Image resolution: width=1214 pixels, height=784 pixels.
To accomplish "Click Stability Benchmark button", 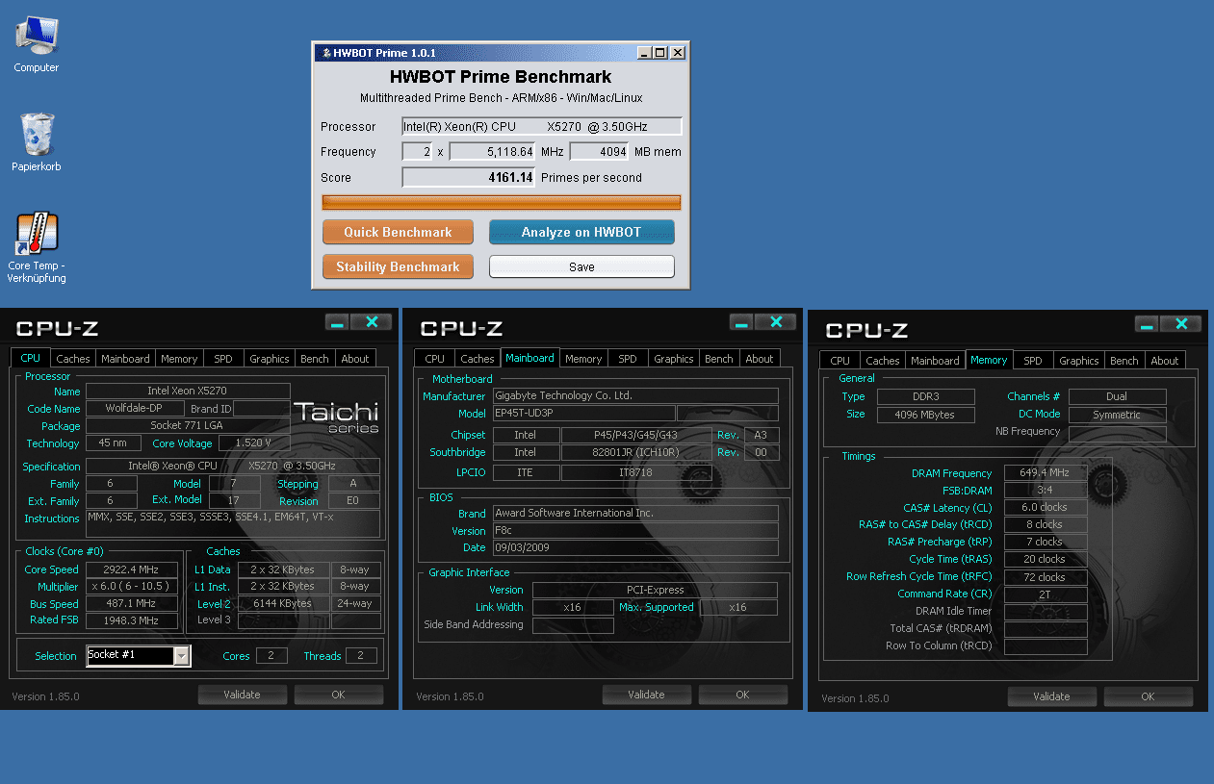I will 398,266.
